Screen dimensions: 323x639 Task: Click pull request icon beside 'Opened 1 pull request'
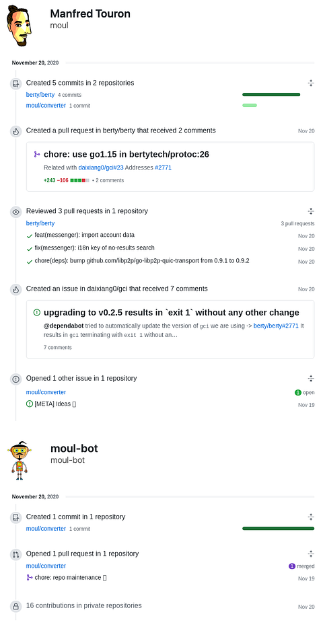point(16,554)
